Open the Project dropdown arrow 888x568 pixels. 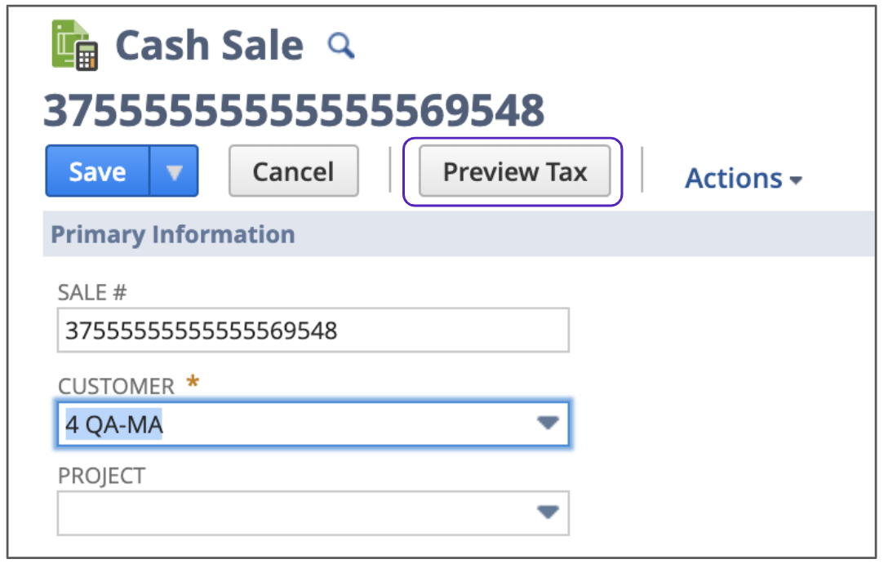547,512
